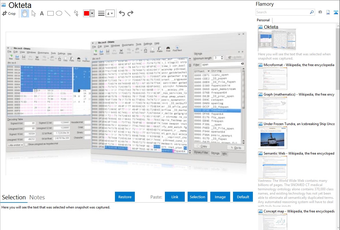Screen dimensions: 340x230
Task: Paste as Link
Action: (175, 197)
